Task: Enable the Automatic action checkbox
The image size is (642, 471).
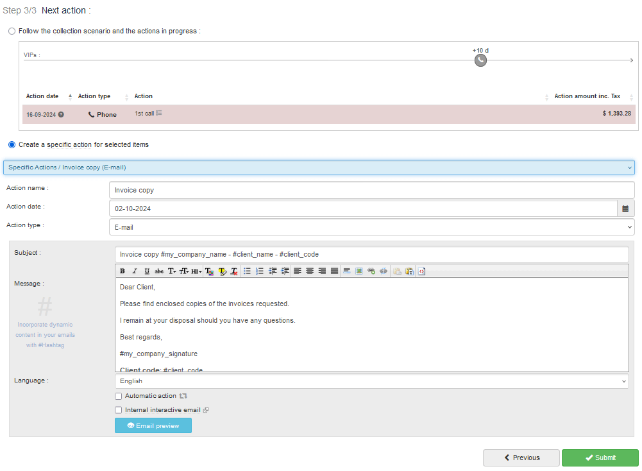Action: (x=118, y=397)
